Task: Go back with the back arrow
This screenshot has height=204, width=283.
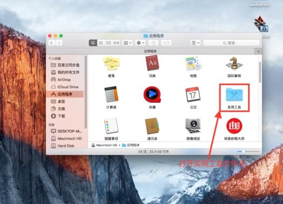Action: [52, 43]
